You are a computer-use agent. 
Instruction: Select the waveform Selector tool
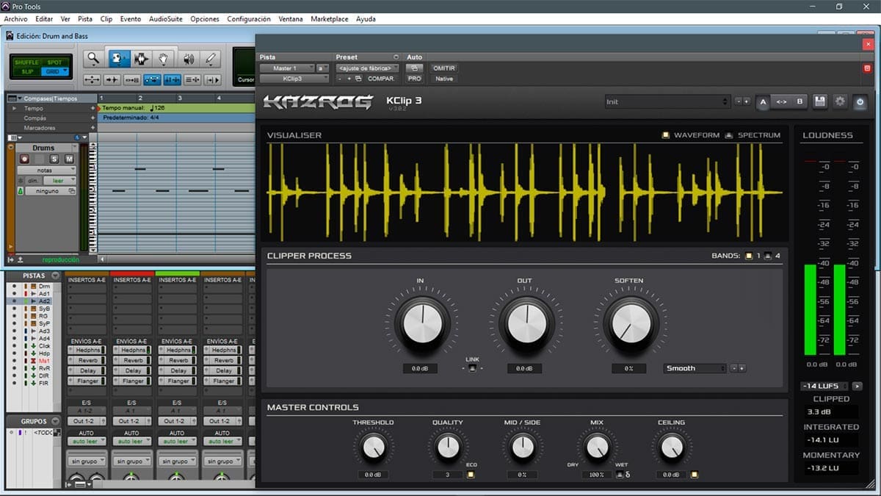tap(141, 59)
